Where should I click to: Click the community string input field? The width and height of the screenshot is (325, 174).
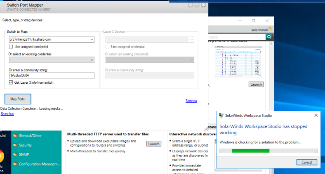click(52, 76)
